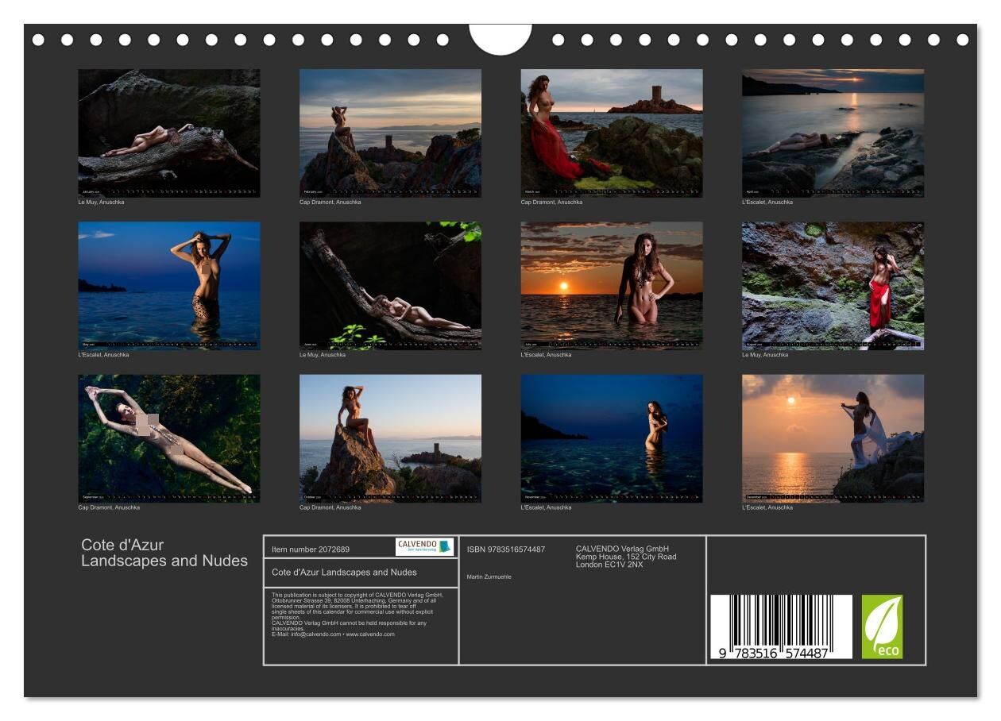1001x721 pixels.
Task: Select the October thumbnail with rock peak
Action: tap(390, 438)
